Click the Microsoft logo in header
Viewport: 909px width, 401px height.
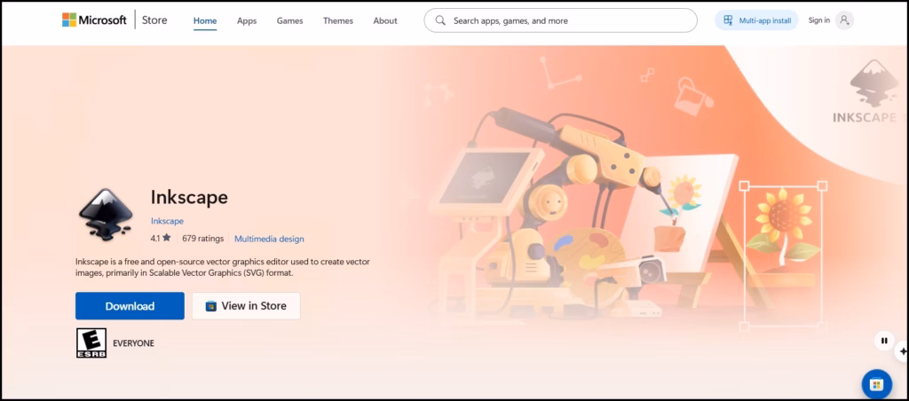click(x=94, y=20)
